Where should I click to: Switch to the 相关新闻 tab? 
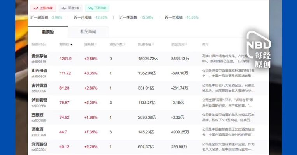pos(88,32)
